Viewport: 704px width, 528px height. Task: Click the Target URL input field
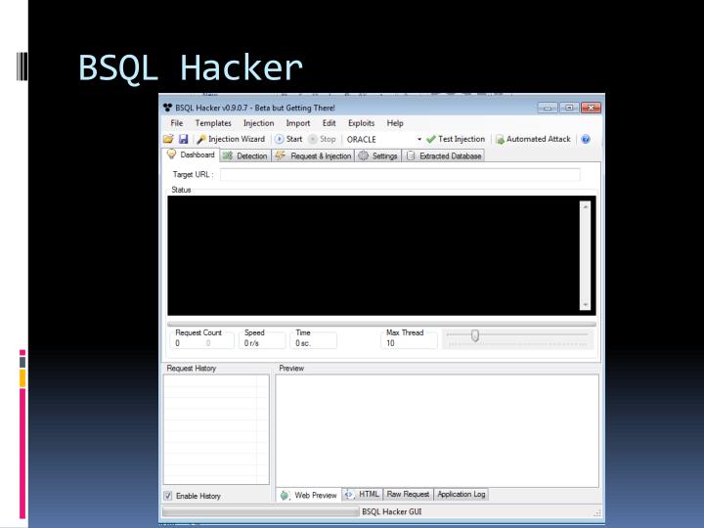click(400, 175)
